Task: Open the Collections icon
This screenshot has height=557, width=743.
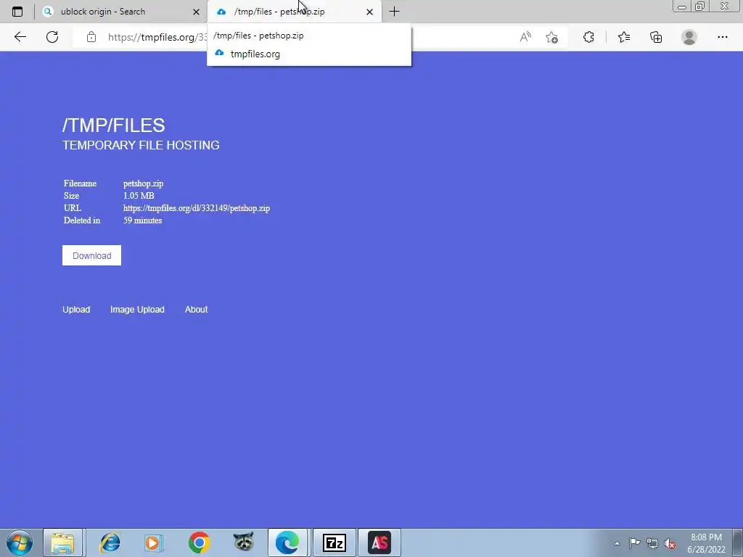Action: coord(656,37)
